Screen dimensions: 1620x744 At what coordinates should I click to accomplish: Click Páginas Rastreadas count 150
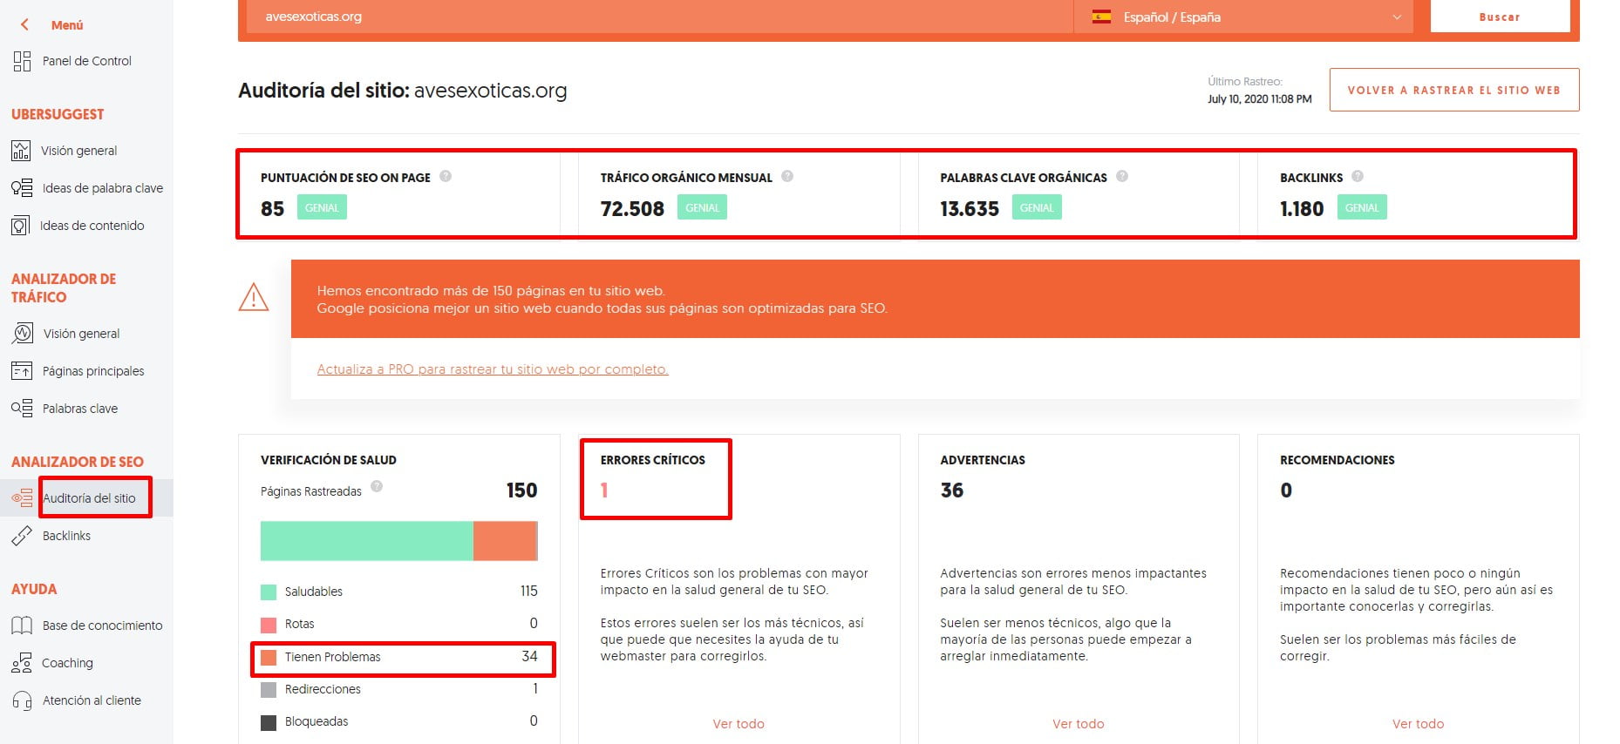point(522,490)
